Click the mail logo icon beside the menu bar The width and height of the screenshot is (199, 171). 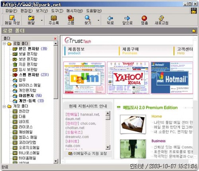193,11
